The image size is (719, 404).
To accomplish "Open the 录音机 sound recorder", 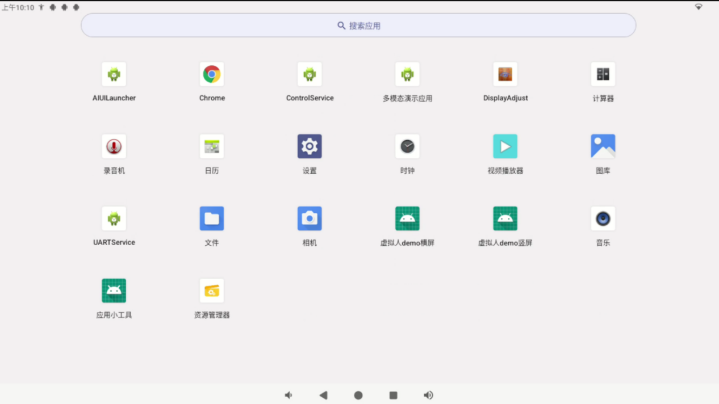I will coord(114,146).
